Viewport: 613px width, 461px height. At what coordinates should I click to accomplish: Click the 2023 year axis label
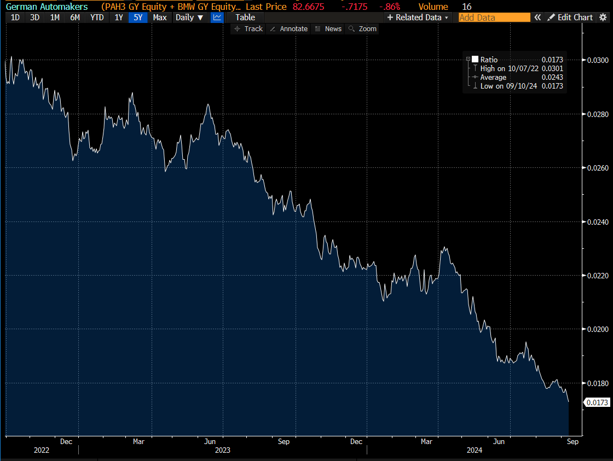click(x=222, y=450)
